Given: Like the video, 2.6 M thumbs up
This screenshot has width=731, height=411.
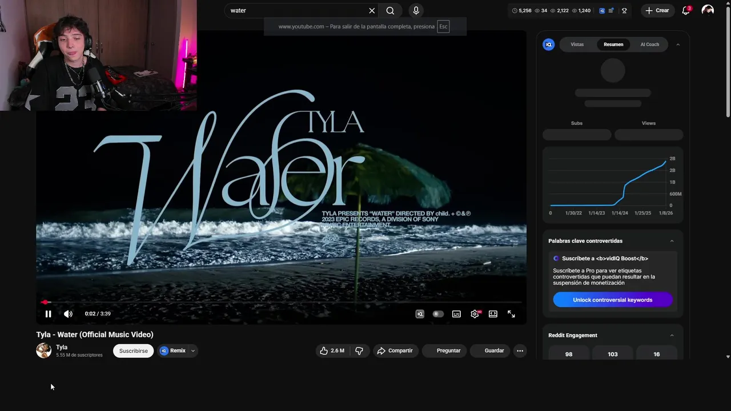Looking at the screenshot, I should tap(332, 350).
